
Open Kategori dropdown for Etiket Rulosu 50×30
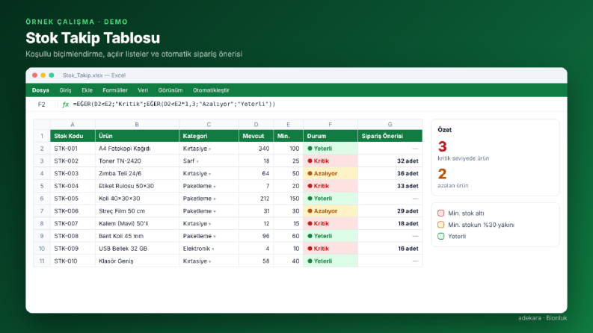pos(215,187)
